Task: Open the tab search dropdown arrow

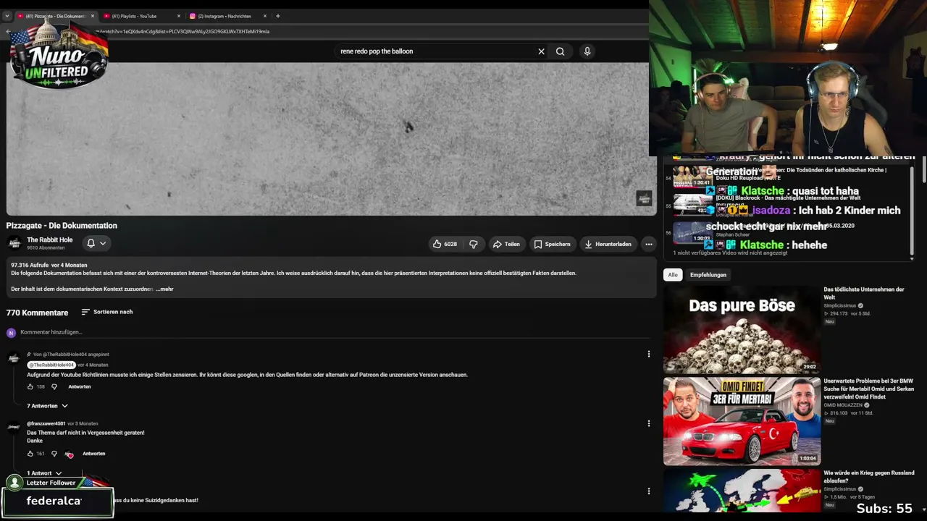Action: 7,16
